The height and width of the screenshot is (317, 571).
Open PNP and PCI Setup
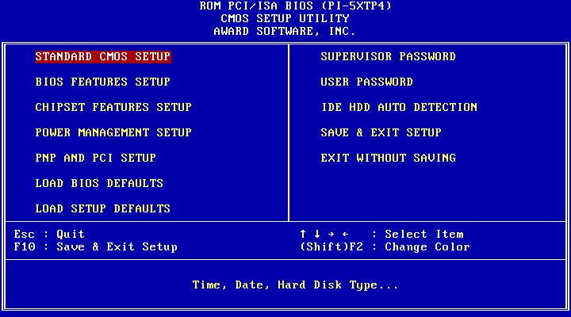tap(95, 158)
